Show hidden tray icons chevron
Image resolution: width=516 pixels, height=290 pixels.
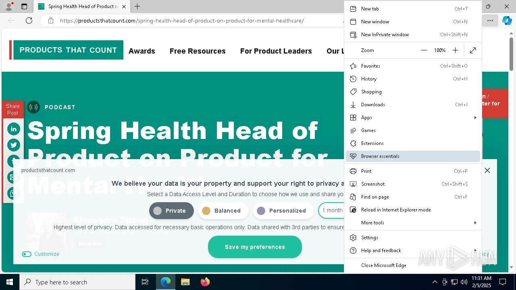(x=435, y=282)
